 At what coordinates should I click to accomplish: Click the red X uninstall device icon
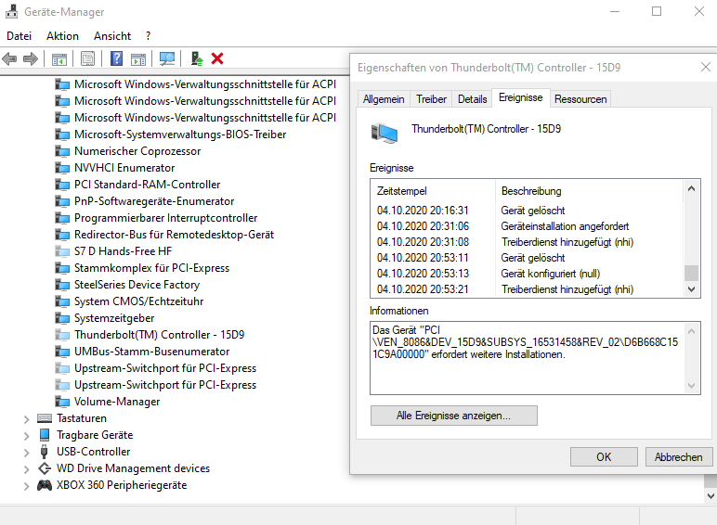217,58
